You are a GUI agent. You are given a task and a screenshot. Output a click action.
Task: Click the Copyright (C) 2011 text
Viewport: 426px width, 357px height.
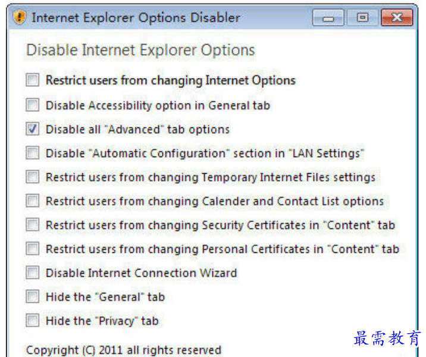124,350
